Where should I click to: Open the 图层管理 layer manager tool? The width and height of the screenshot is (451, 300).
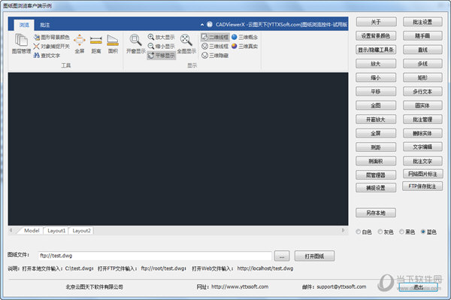pos(21,44)
